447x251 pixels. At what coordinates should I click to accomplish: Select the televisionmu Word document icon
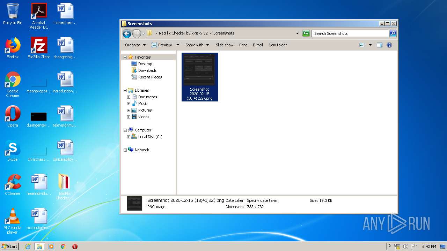65,116
